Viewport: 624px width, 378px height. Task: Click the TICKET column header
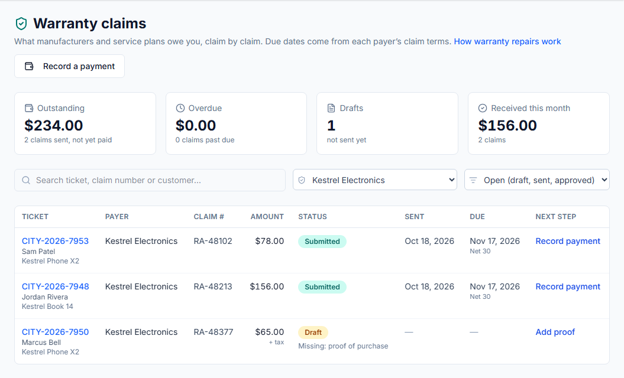click(35, 217)
